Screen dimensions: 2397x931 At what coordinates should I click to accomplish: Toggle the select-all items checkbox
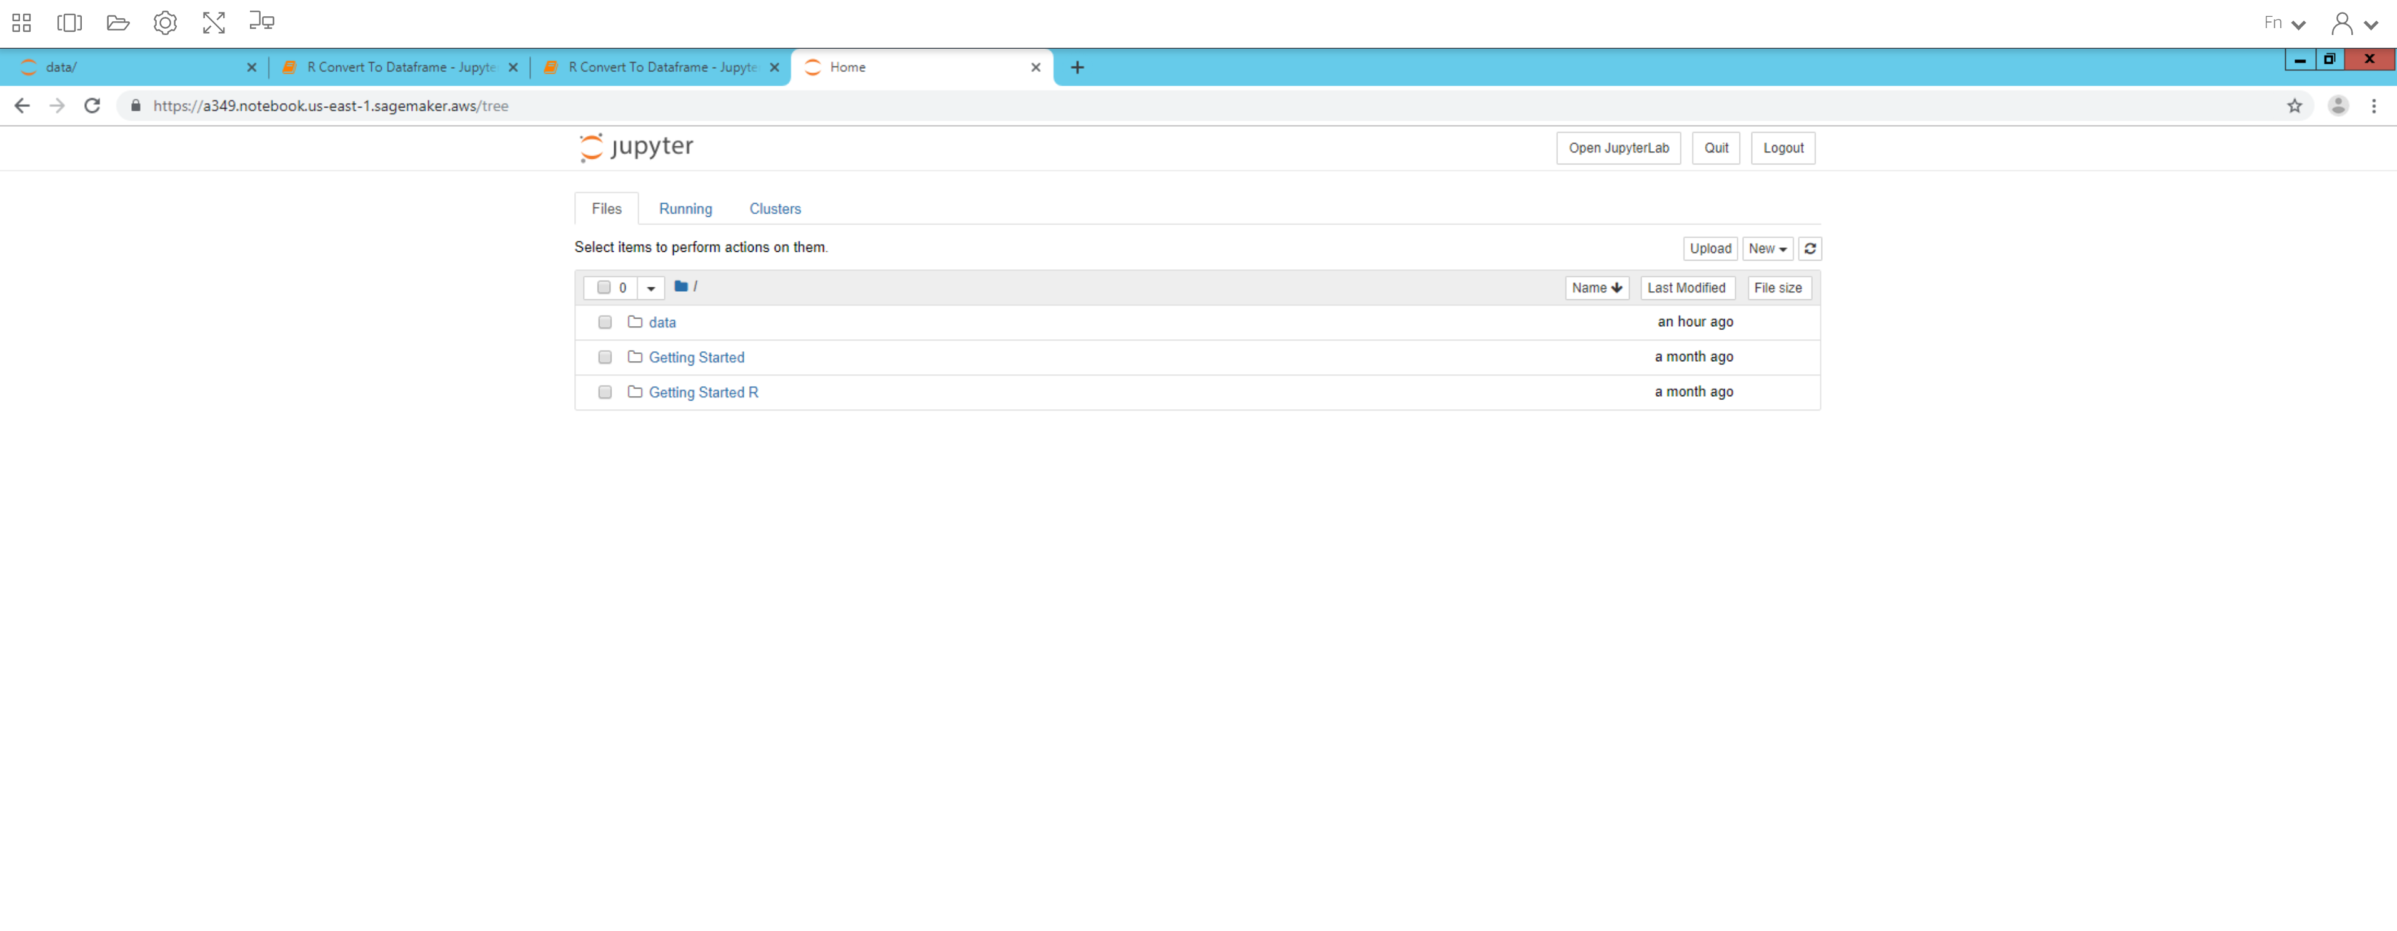[x=603, y=287]
